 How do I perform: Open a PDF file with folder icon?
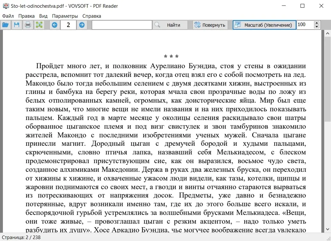point(5,25)
